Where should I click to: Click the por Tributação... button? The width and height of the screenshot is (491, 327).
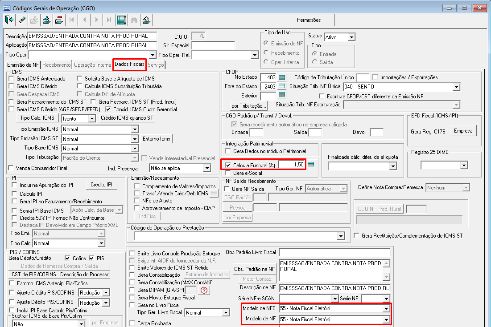[249, 105]
